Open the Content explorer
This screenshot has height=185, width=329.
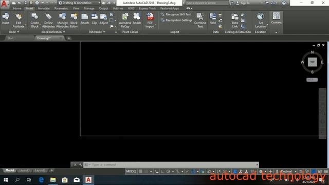point(276,18)
